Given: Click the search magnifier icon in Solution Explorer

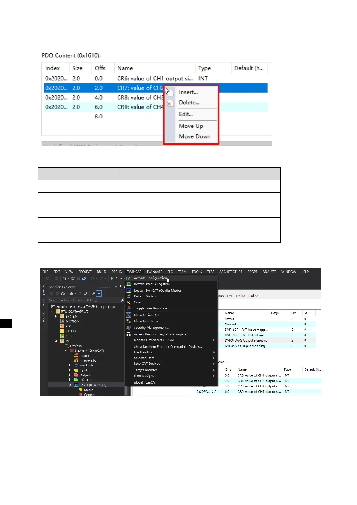Looking at the screenshot, I should pos(123,300).
